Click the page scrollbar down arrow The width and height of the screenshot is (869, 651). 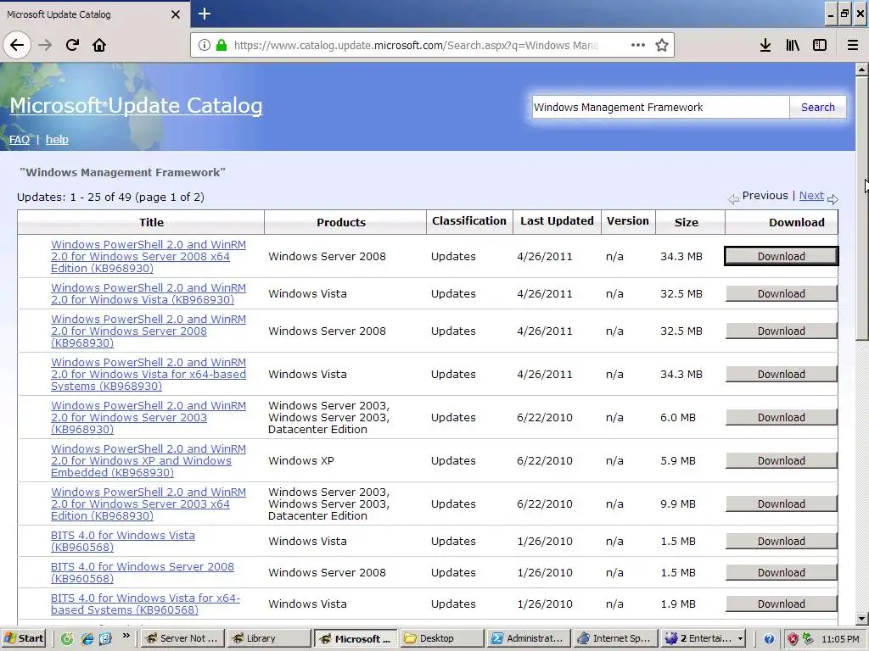(861, 618)
